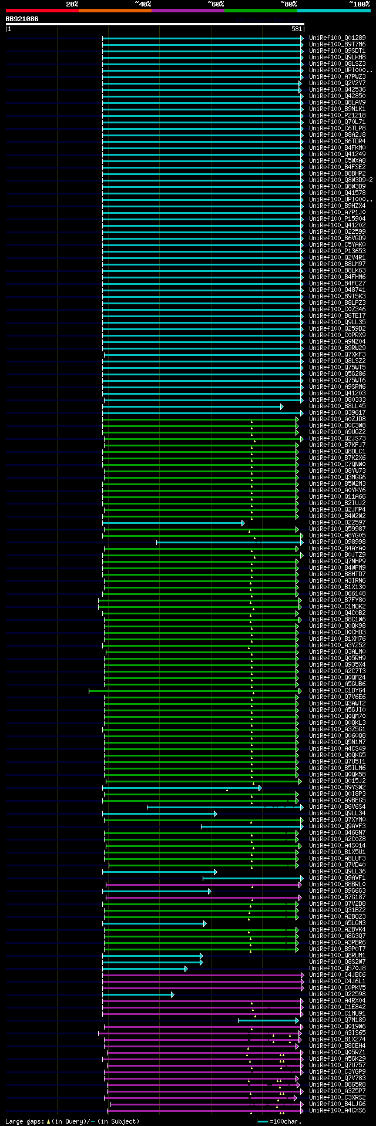Select UniRef100_C3YGP9 label

coord(337,1071)
